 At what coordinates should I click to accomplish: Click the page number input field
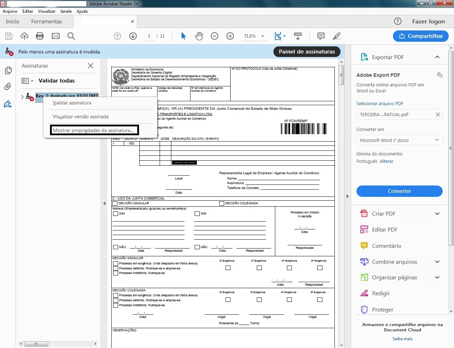[x=149, y=36]
